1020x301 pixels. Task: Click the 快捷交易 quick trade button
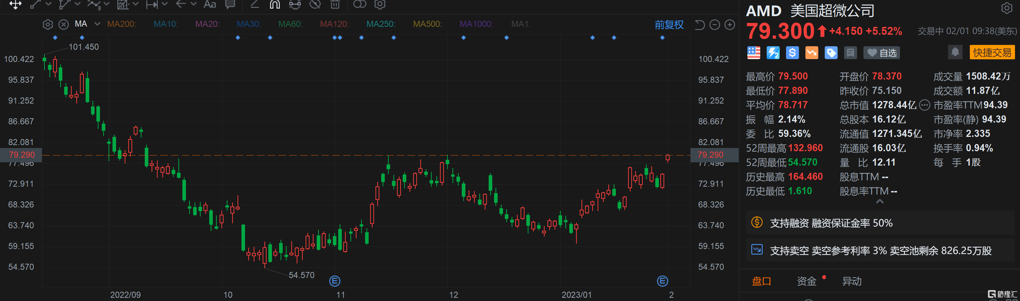tap(992, 53)
